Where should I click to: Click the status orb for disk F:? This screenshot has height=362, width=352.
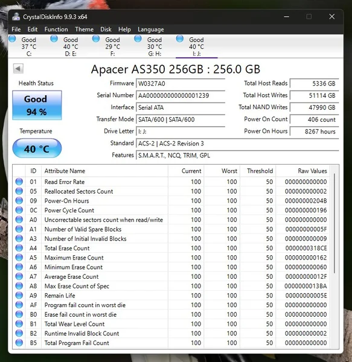click(x=96, y=39)
